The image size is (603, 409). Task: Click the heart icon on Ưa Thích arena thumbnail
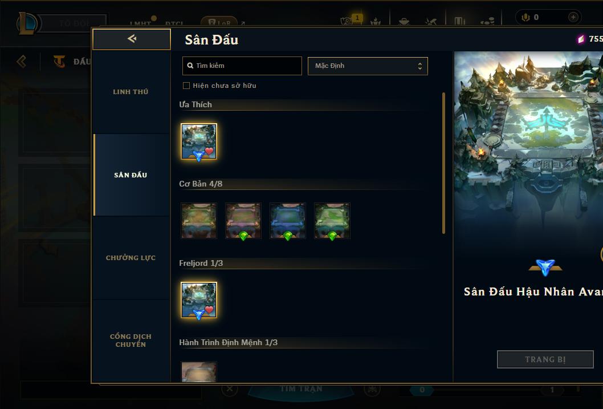pyautogui.click(x=209, y=151)
